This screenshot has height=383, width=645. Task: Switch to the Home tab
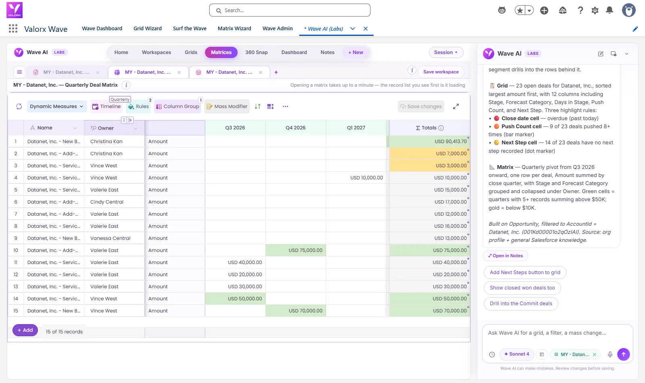pos(121,52)
